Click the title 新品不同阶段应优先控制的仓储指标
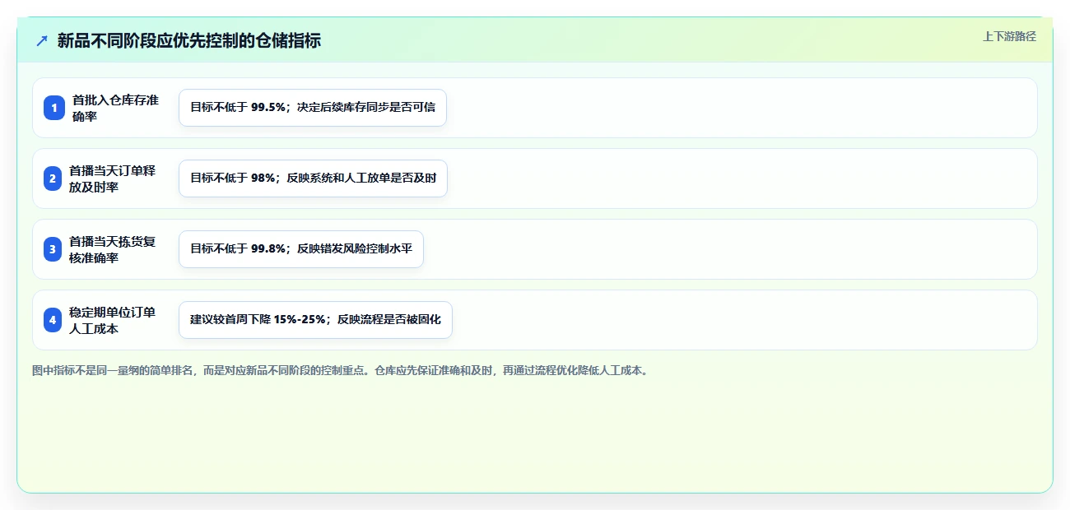The width and height of the screenshot is (1070, 510). click(189, 40)
